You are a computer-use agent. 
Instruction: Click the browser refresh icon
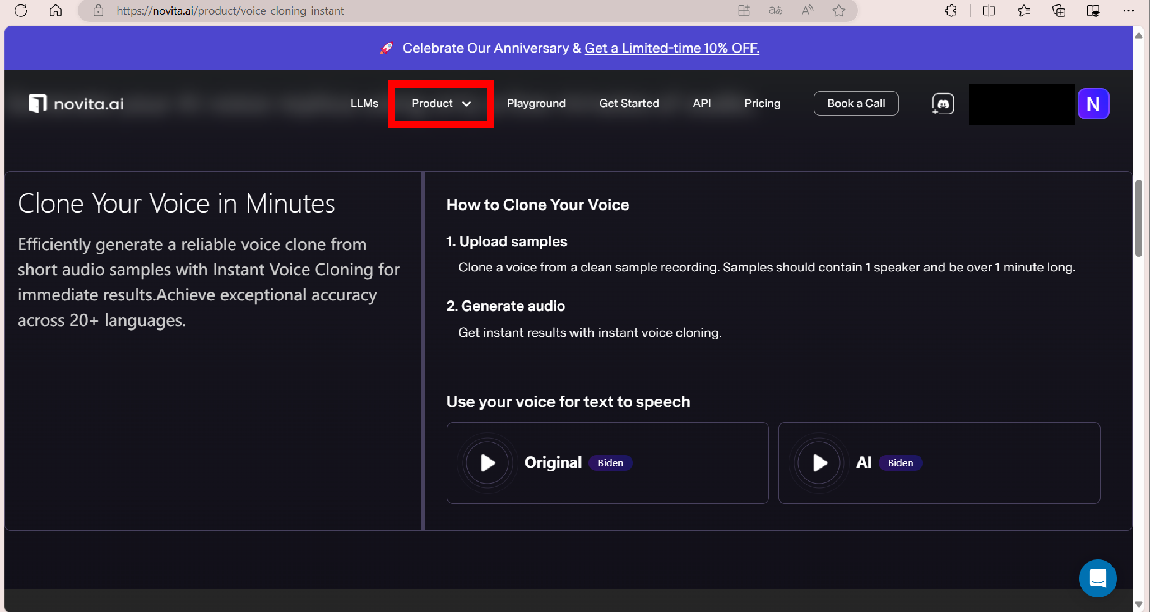coord(20,10)
